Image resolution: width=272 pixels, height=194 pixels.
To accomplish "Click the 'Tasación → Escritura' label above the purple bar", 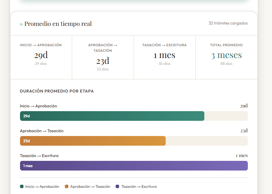I will point(39,156).
